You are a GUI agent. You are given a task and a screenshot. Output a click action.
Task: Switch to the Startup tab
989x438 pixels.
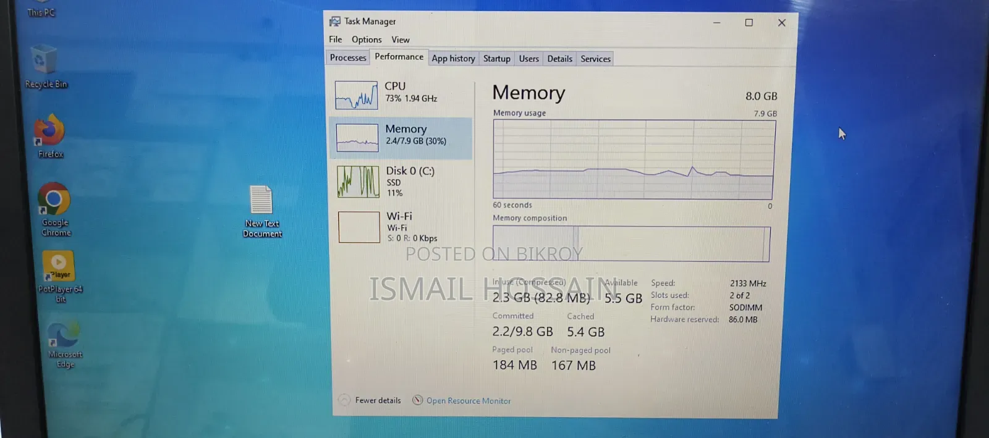497,59
